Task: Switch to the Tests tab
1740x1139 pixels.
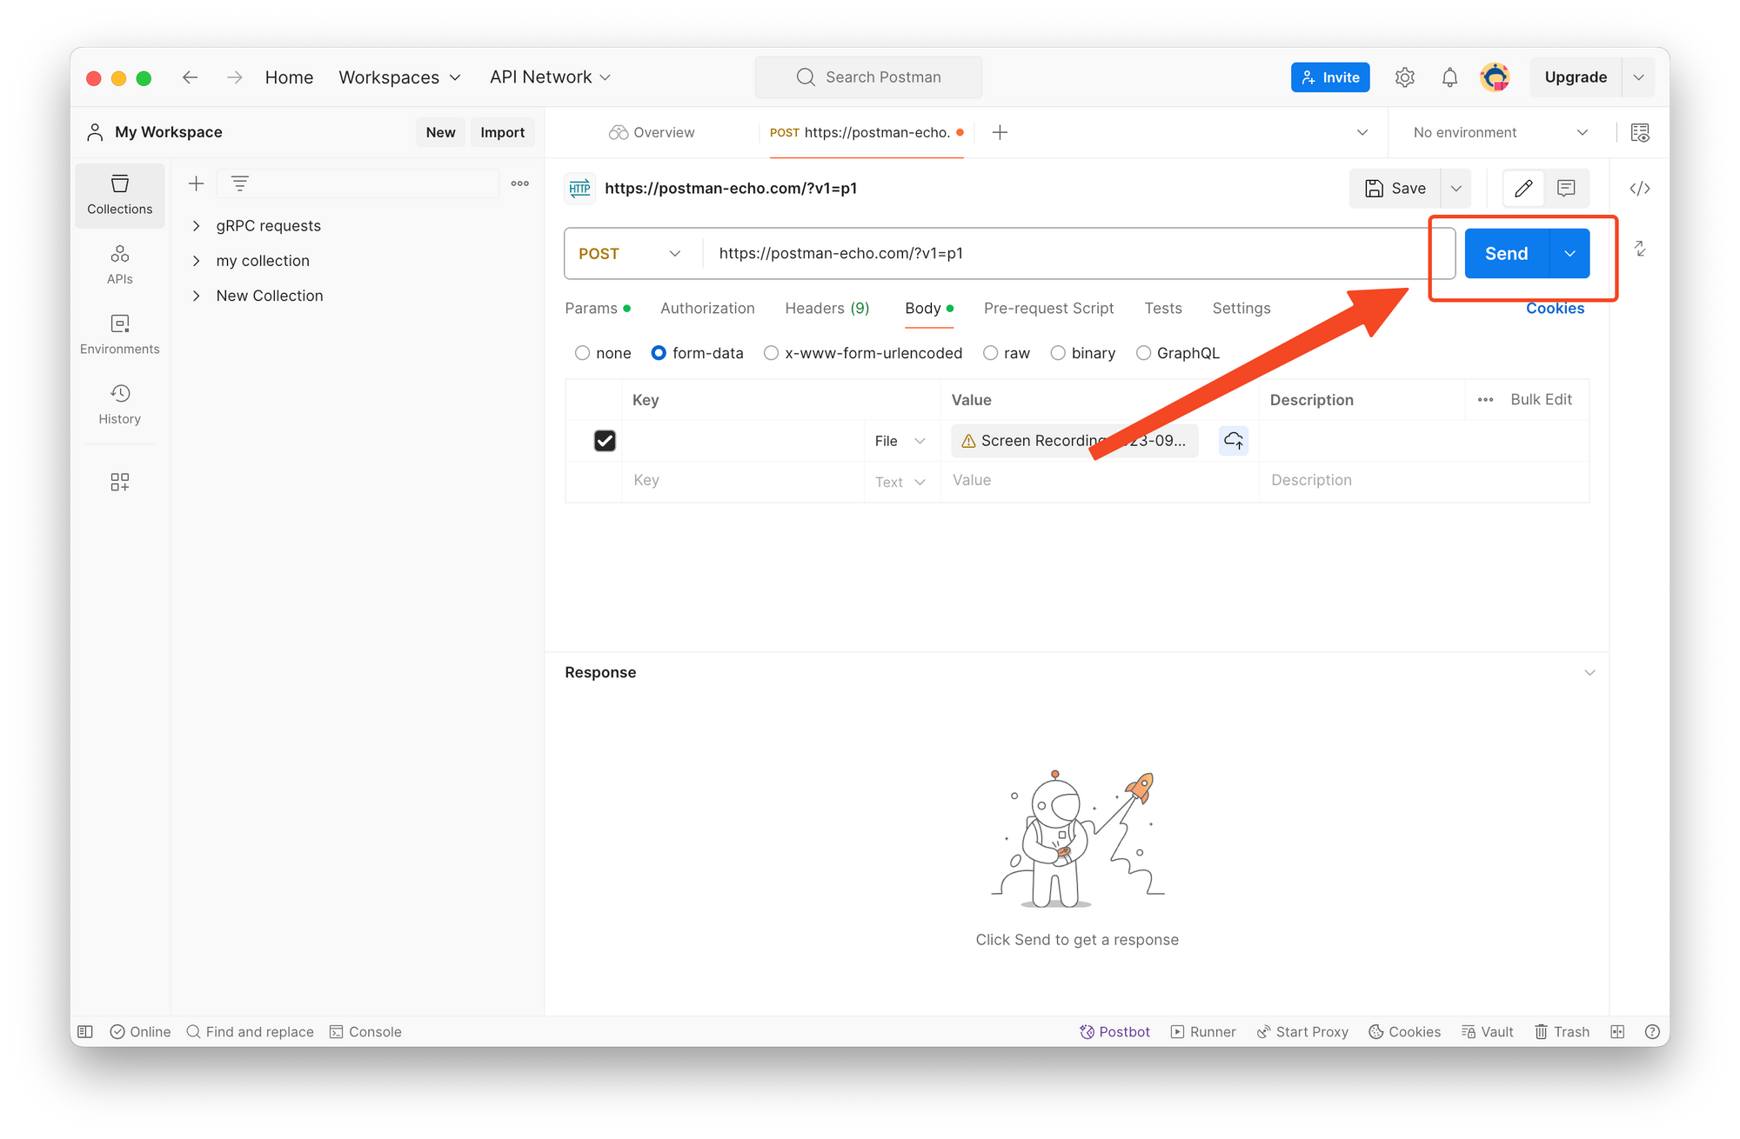Action: point(1163,309)
